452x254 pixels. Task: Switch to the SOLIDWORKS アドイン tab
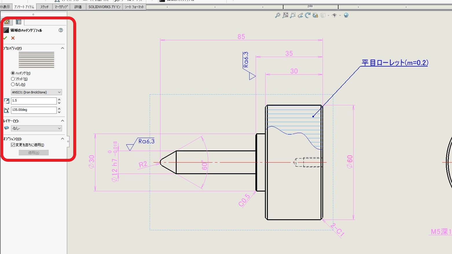pos(104,7)
